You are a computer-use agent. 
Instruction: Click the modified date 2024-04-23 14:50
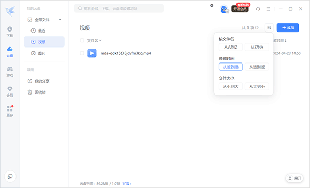[x=287, y=53]
